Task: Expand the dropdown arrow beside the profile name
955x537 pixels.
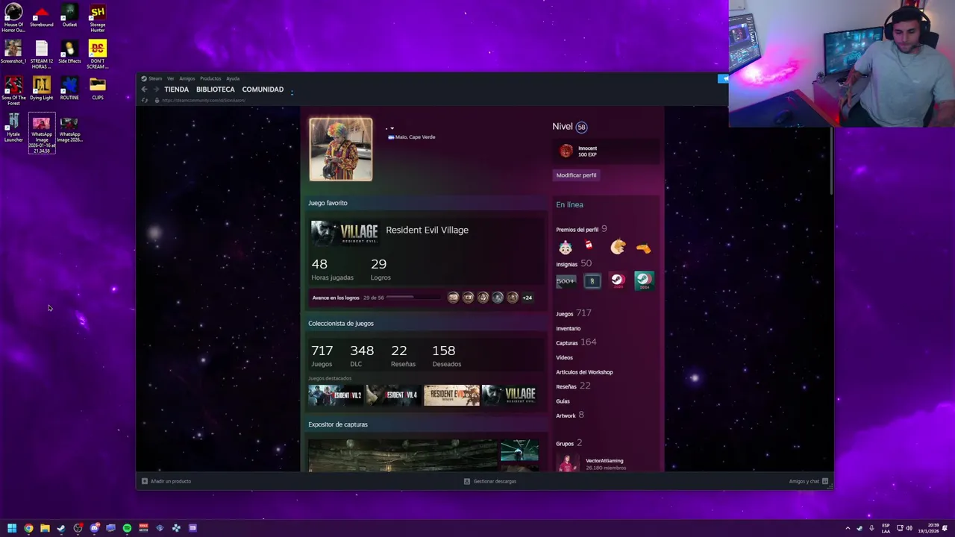Action: pos(392,128)
